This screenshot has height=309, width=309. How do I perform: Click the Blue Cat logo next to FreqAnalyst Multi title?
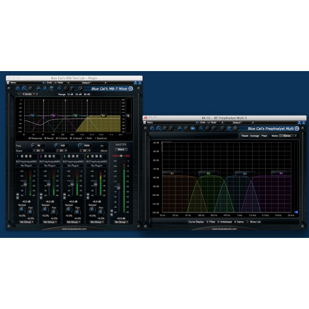click(297, 129)
